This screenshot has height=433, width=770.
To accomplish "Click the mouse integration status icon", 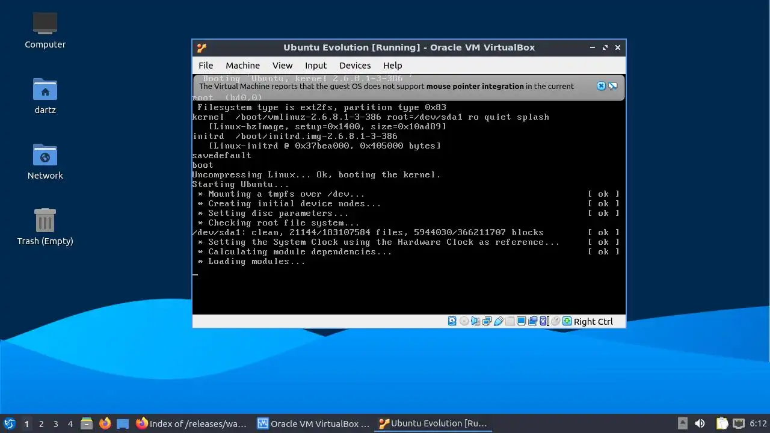I will (556, 321).
